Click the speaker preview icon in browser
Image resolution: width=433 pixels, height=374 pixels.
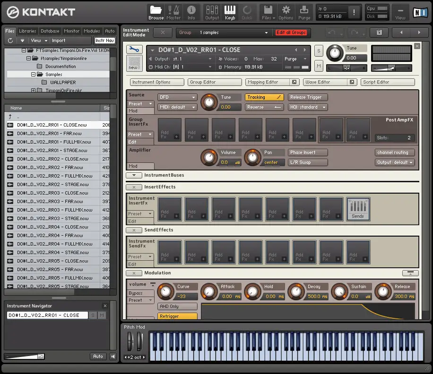click(x=113, y=357)
